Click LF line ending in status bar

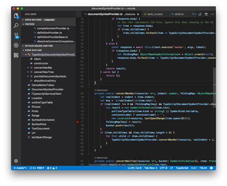171,168
